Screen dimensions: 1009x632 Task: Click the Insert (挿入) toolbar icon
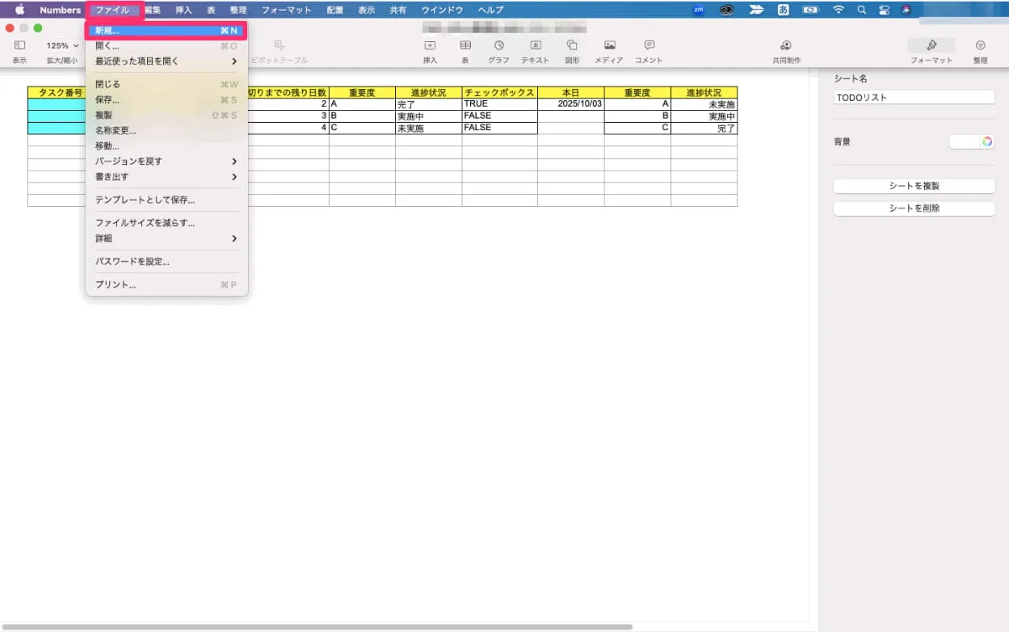click(x=430, y=46)
